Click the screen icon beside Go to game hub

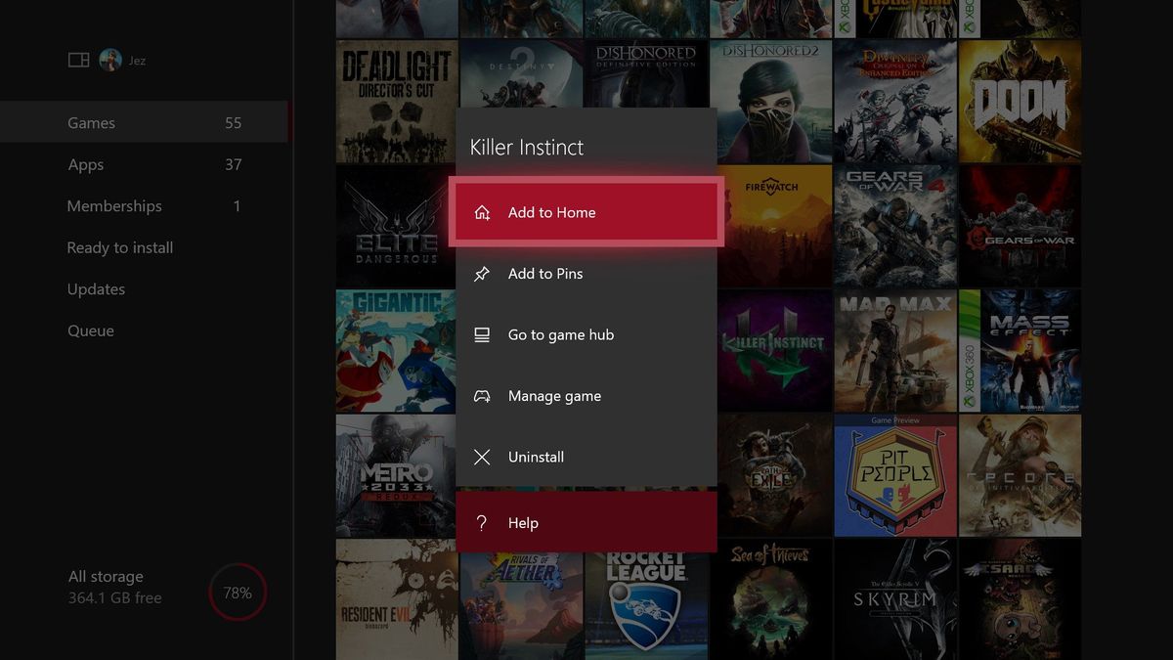coord(482,334)
